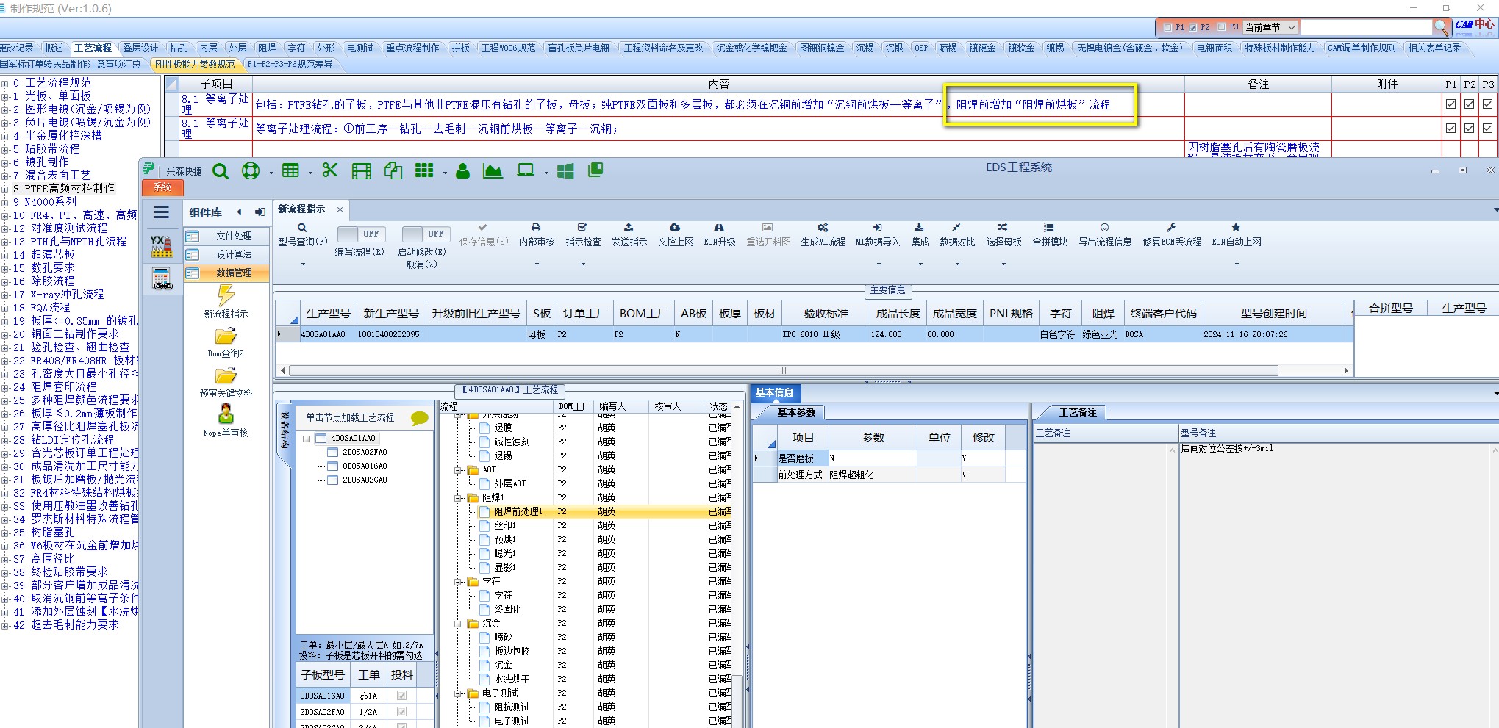
Task: Open the dropdown arrow under 型号查询(F)
Action: pyautogui.click(x=302, y=264)
